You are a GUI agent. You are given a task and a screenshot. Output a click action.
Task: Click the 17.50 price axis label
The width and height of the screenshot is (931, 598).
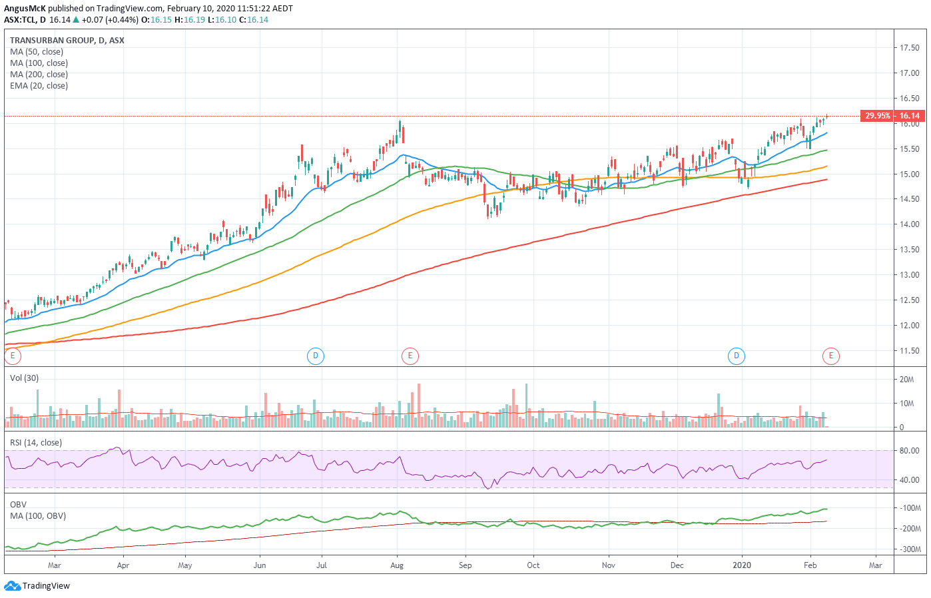click(x=910, y=48)
